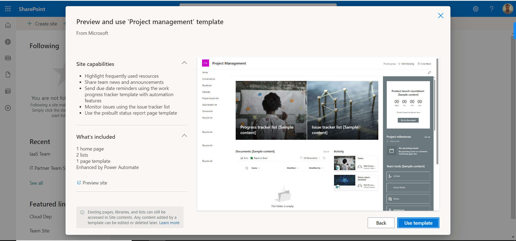
Task: Open the Help question mark icon
Action: click(492, 9)
